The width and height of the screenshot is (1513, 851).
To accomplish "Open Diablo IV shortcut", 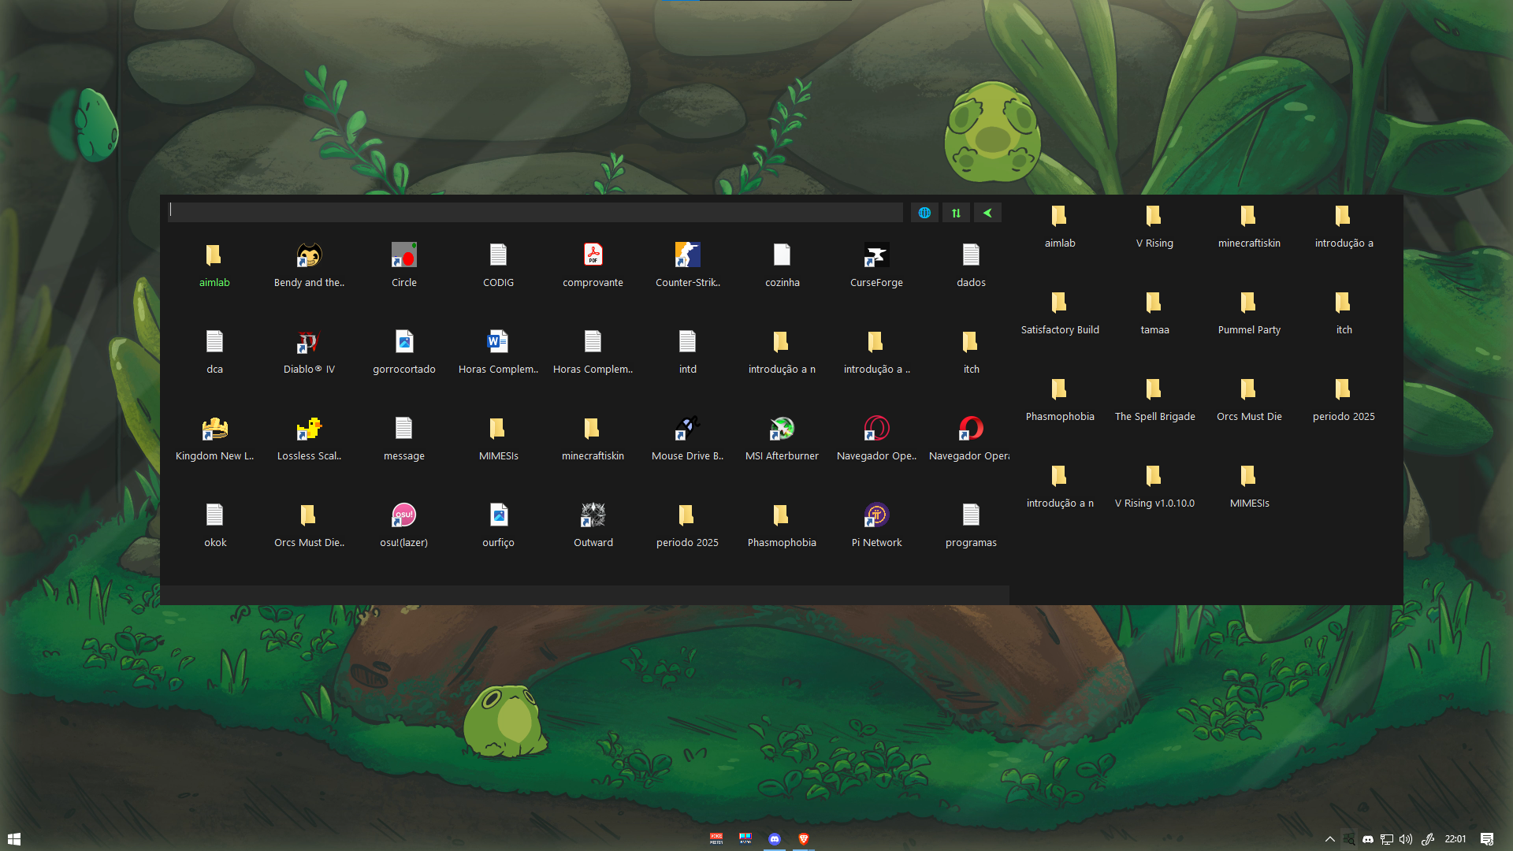I will point(309,343).
